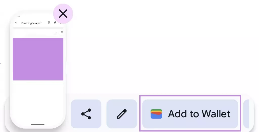This screenshot has width=259, height=132.
Task: Click the divider line below the purple page
Action: tap(38, 83)
